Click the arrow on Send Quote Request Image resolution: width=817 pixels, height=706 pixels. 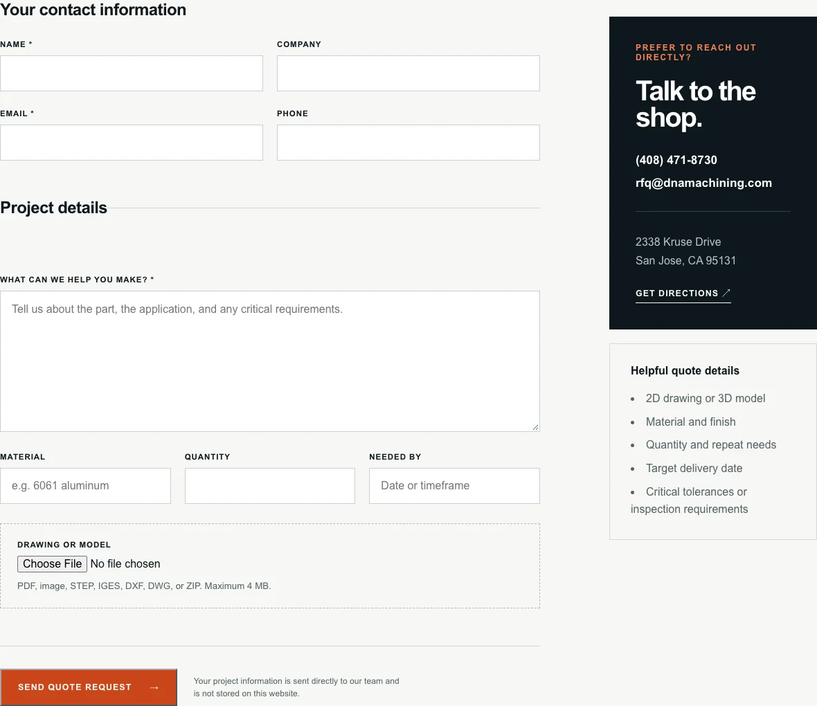154,687
